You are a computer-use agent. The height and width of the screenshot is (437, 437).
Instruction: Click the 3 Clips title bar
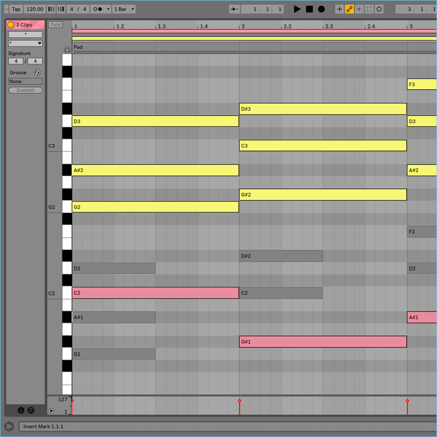click(25, 24)
